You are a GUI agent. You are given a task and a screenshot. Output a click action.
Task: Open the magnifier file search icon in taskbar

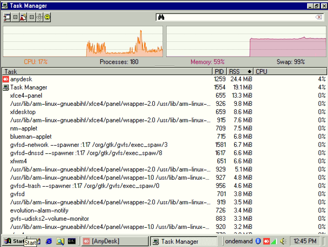(x=60, y=241)
